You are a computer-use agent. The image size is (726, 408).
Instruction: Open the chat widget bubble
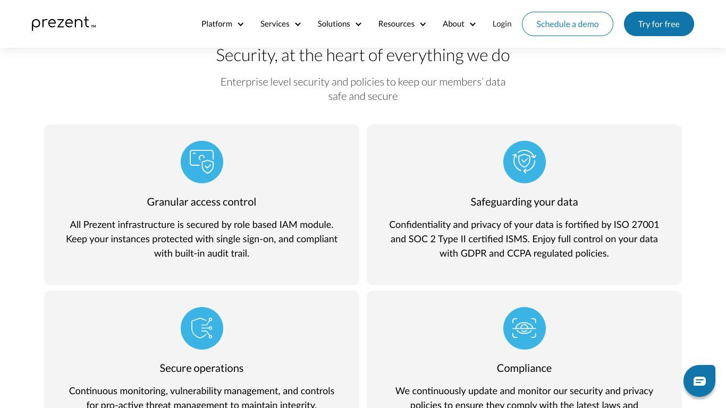pyautogui.click(x=699, y=380)
